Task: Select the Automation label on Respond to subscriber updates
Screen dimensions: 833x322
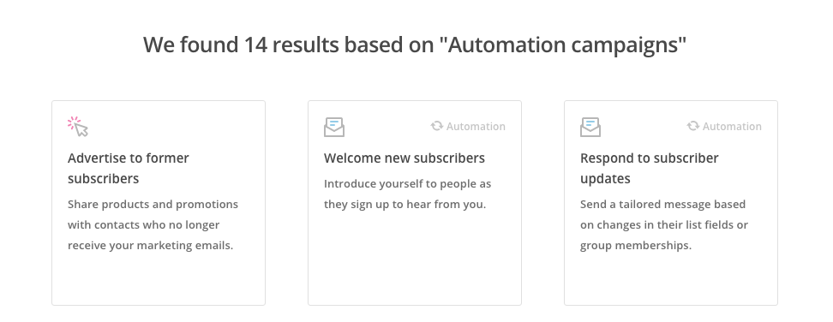Action: pos(732,126)
